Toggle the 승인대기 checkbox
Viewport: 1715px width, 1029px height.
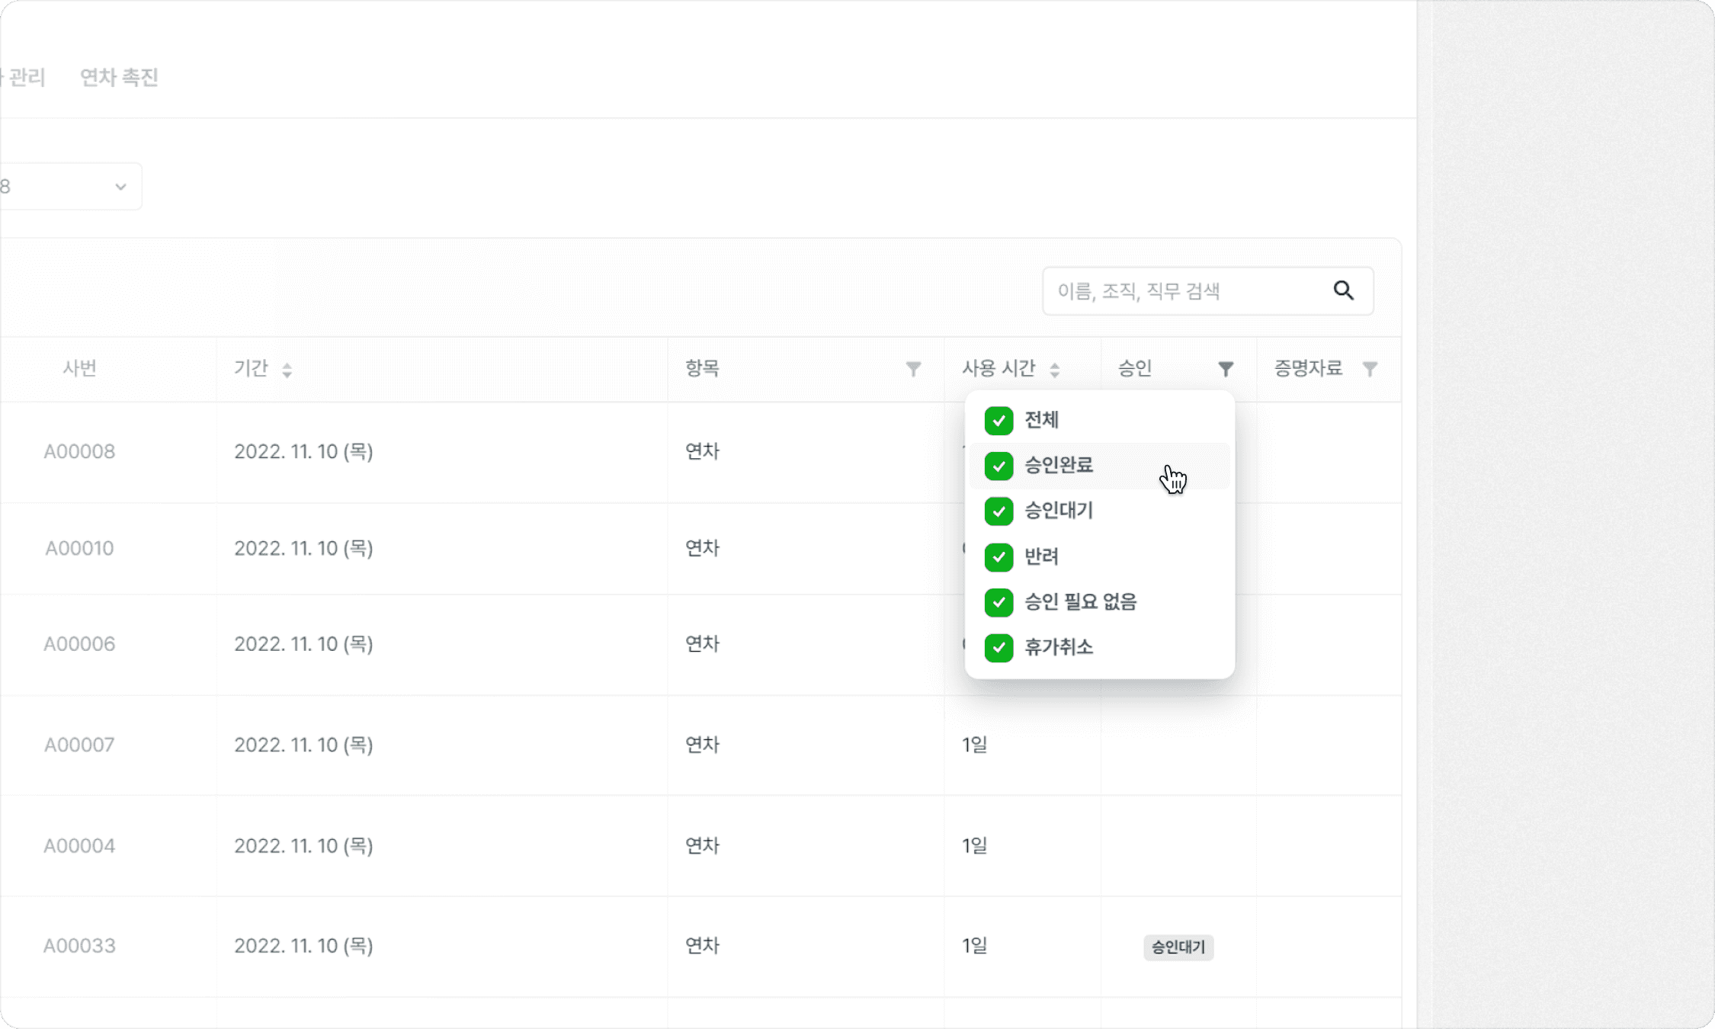point(999,511)
